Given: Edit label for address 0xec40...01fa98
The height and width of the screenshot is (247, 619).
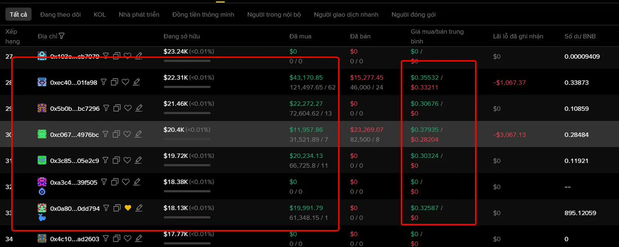Looking at the screenshot, I should pyautogui.click(x=136, y=82).
